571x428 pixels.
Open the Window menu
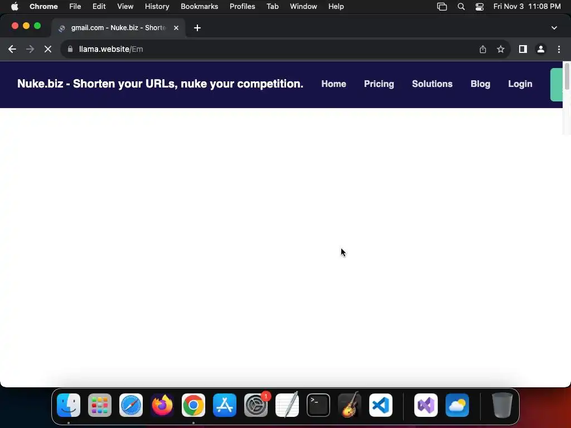(303, 7)
